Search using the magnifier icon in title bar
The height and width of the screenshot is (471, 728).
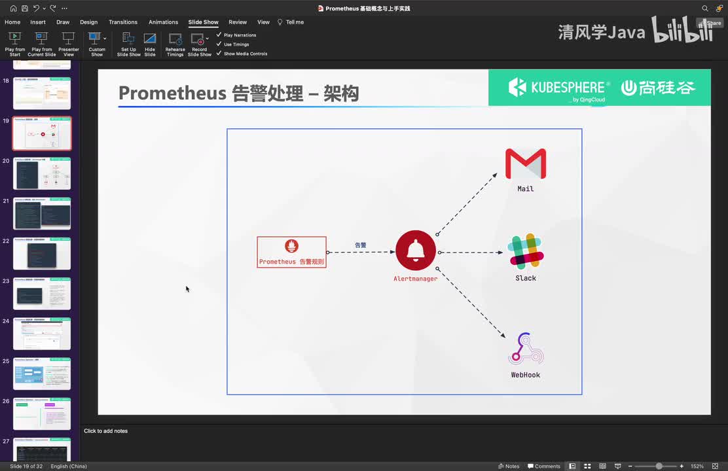coord(705,9)
